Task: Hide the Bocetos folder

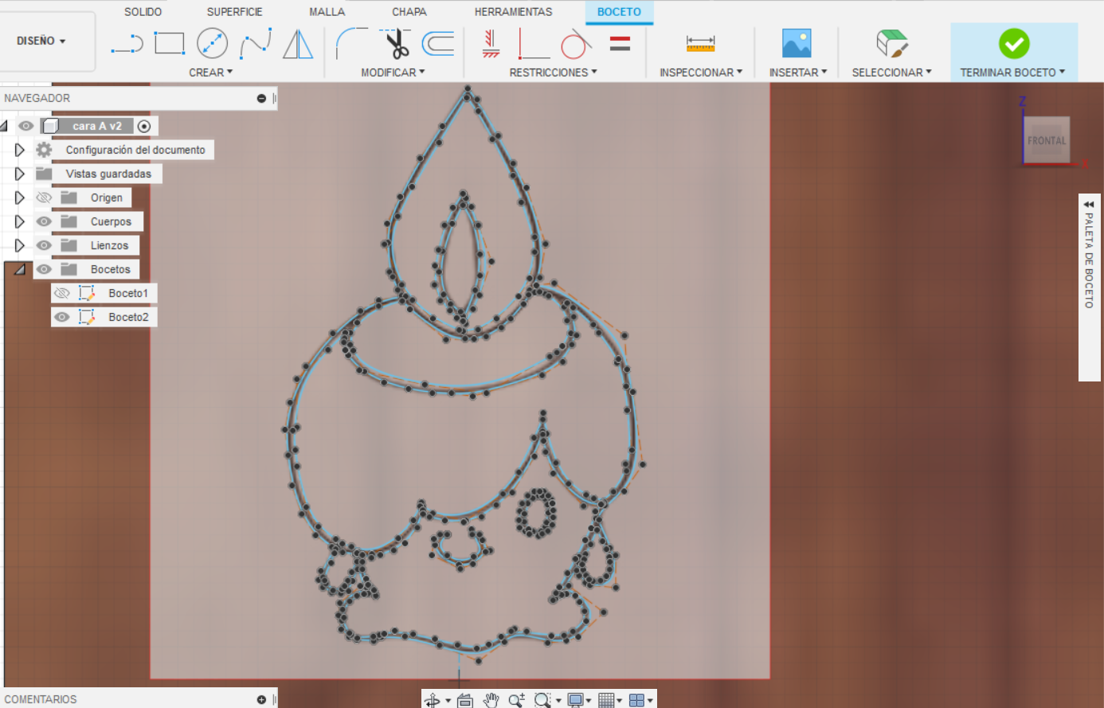Action: tap(44, 269)
